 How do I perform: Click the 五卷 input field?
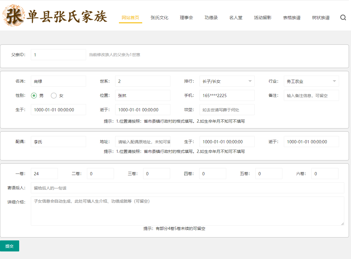tap(269, 174)
